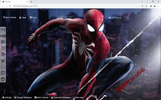Minimize the Chrome window
The height and width of the screenshot is (100, 161).
pyautogui.click(x=147, y=1)
